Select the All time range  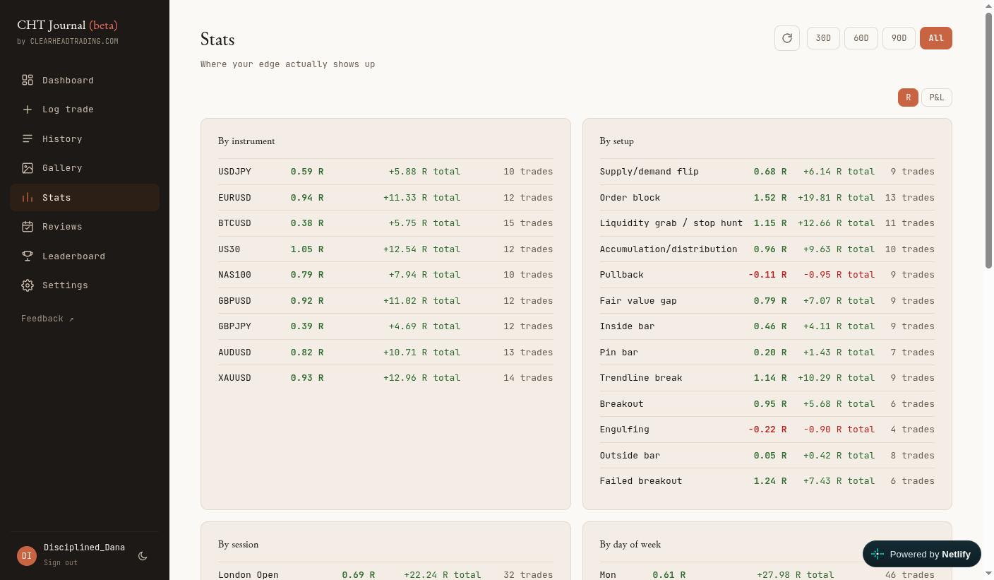pos(936,38)
